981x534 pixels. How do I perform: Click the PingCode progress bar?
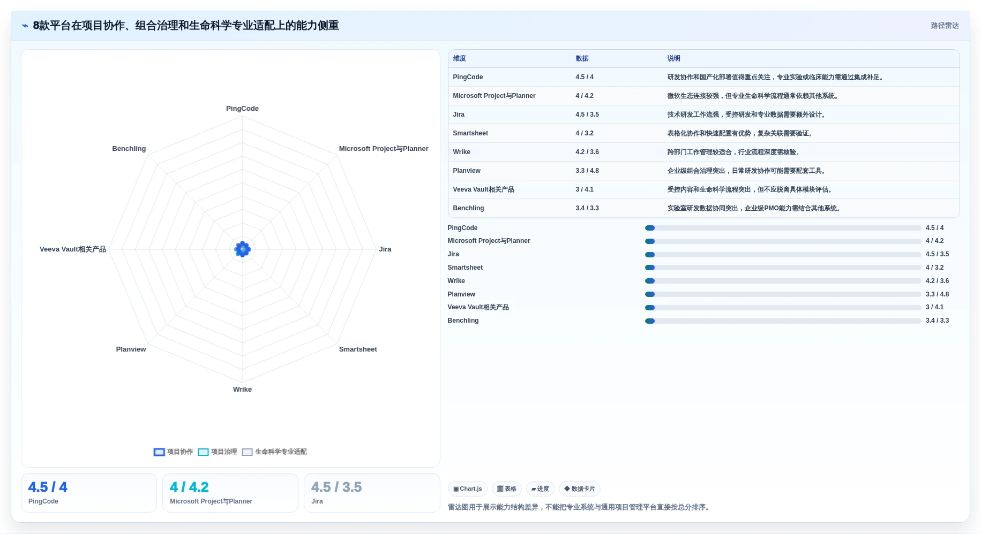coord(783,228)
